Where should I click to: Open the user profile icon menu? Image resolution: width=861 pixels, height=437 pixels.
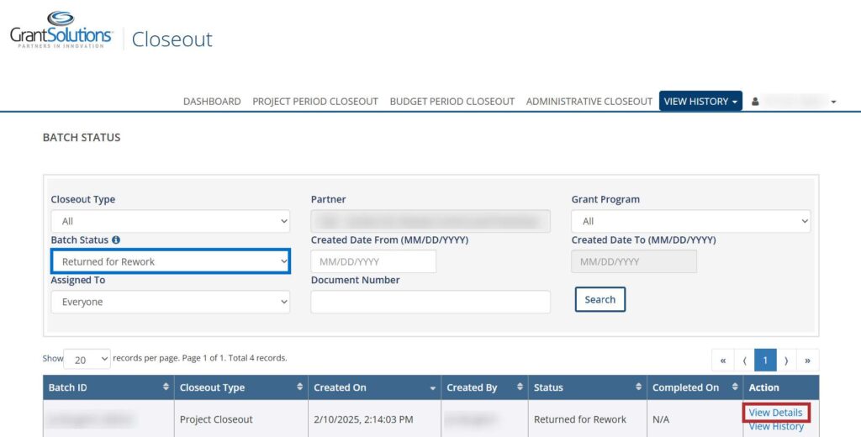pos(755,102)
